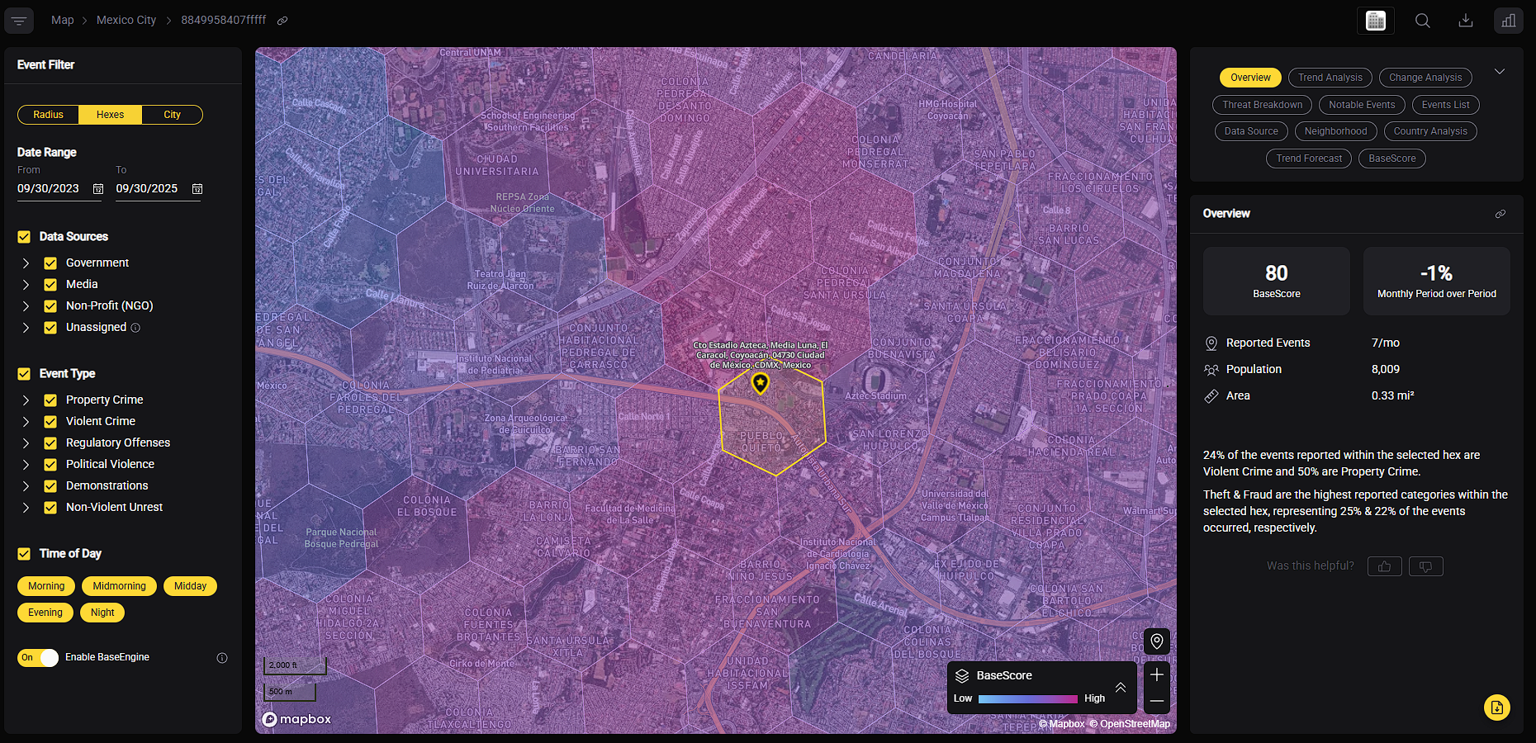
Task: Uncheck the Violent Crime event type
Action: click(50, 421)
